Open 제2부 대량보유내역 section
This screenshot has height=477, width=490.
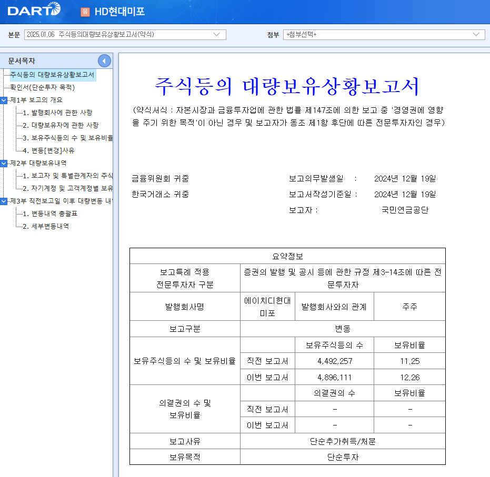pyautogui.click(x=38, y=163)
